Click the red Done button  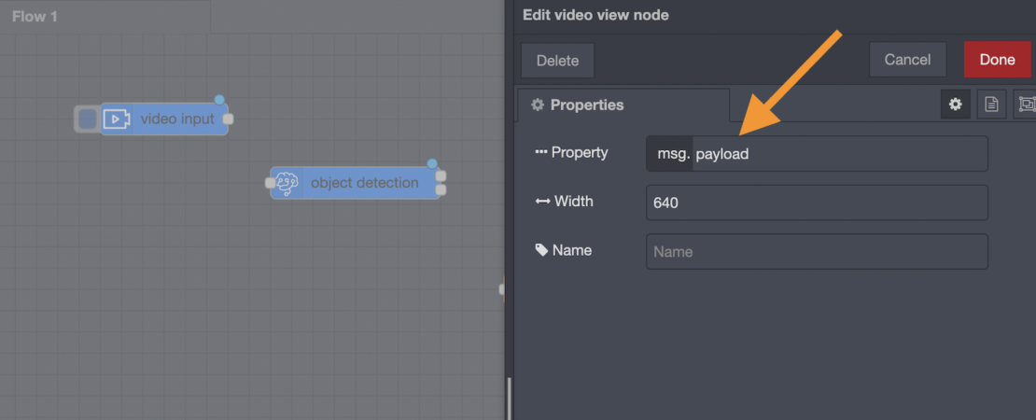point(997,60)
